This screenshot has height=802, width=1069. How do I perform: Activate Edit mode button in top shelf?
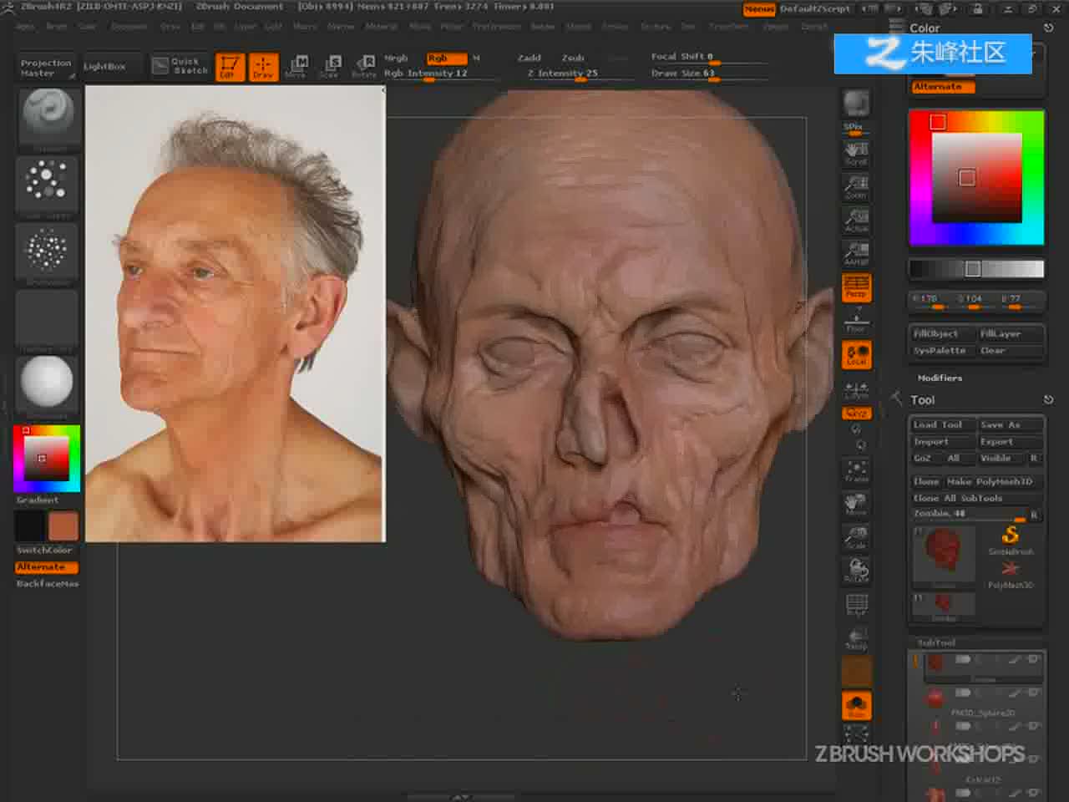(230, 67)
